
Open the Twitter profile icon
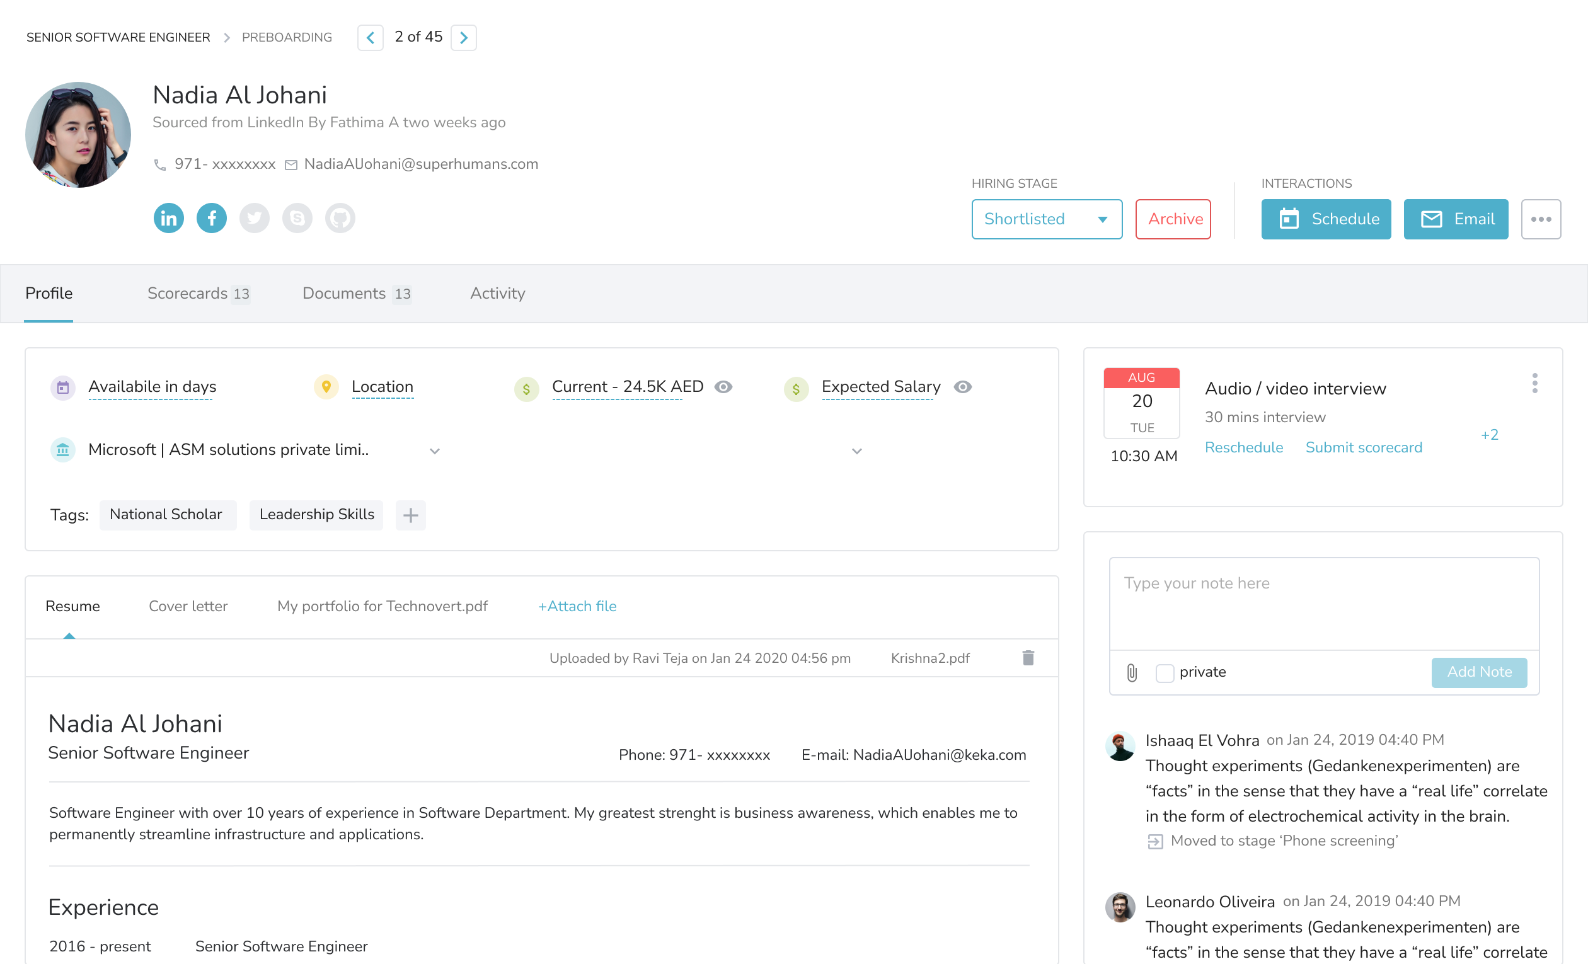tap(254, 218)
